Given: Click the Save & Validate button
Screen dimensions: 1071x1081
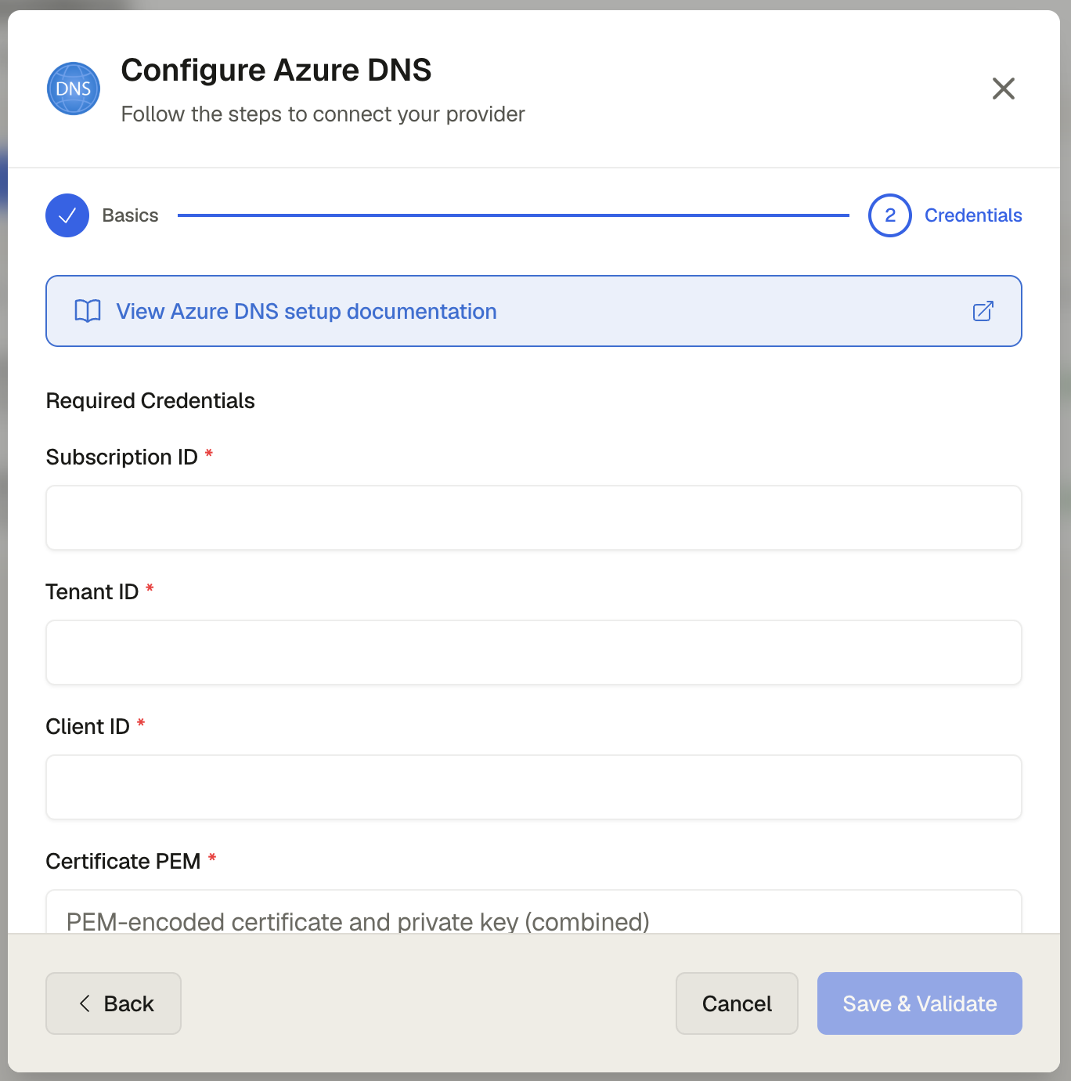Looking at the screenshot, I should tap(920, 1003).
